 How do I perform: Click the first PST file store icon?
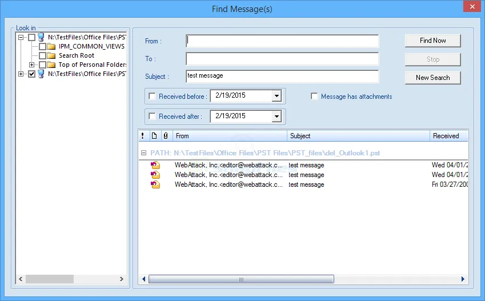(41, 38)
